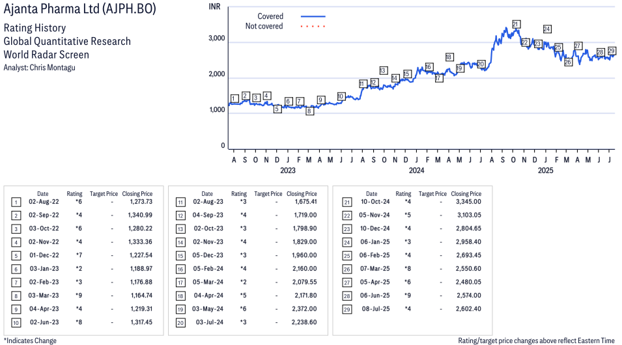Viewport: 622px width, 345px height.
Task: Click the Rating header in third table
Action: point(403,194)
